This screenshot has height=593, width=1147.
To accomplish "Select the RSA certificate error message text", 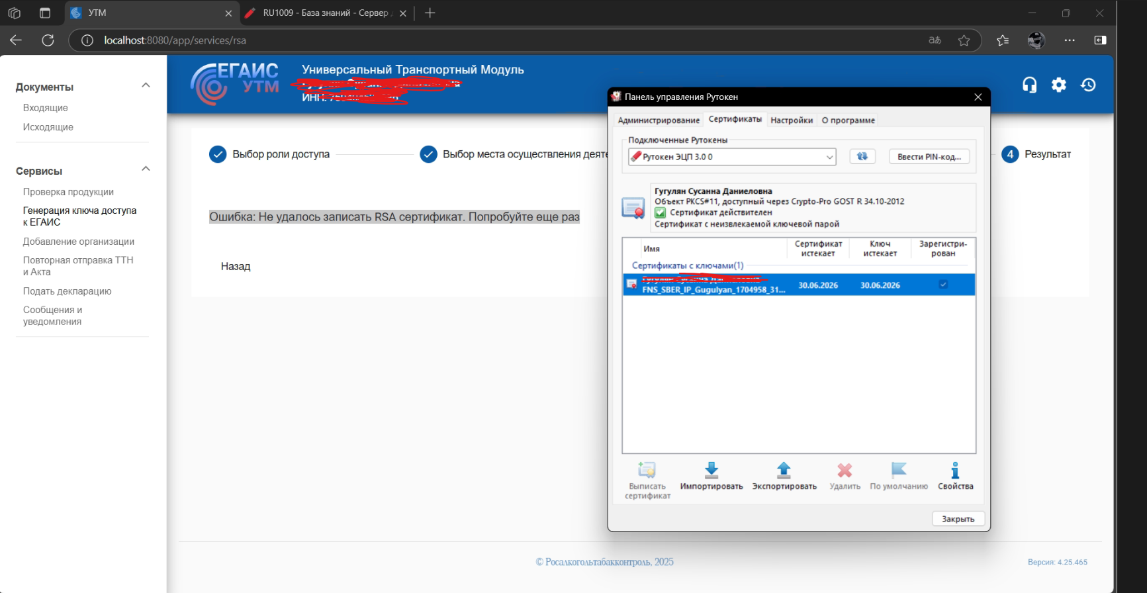I will 394,216.
